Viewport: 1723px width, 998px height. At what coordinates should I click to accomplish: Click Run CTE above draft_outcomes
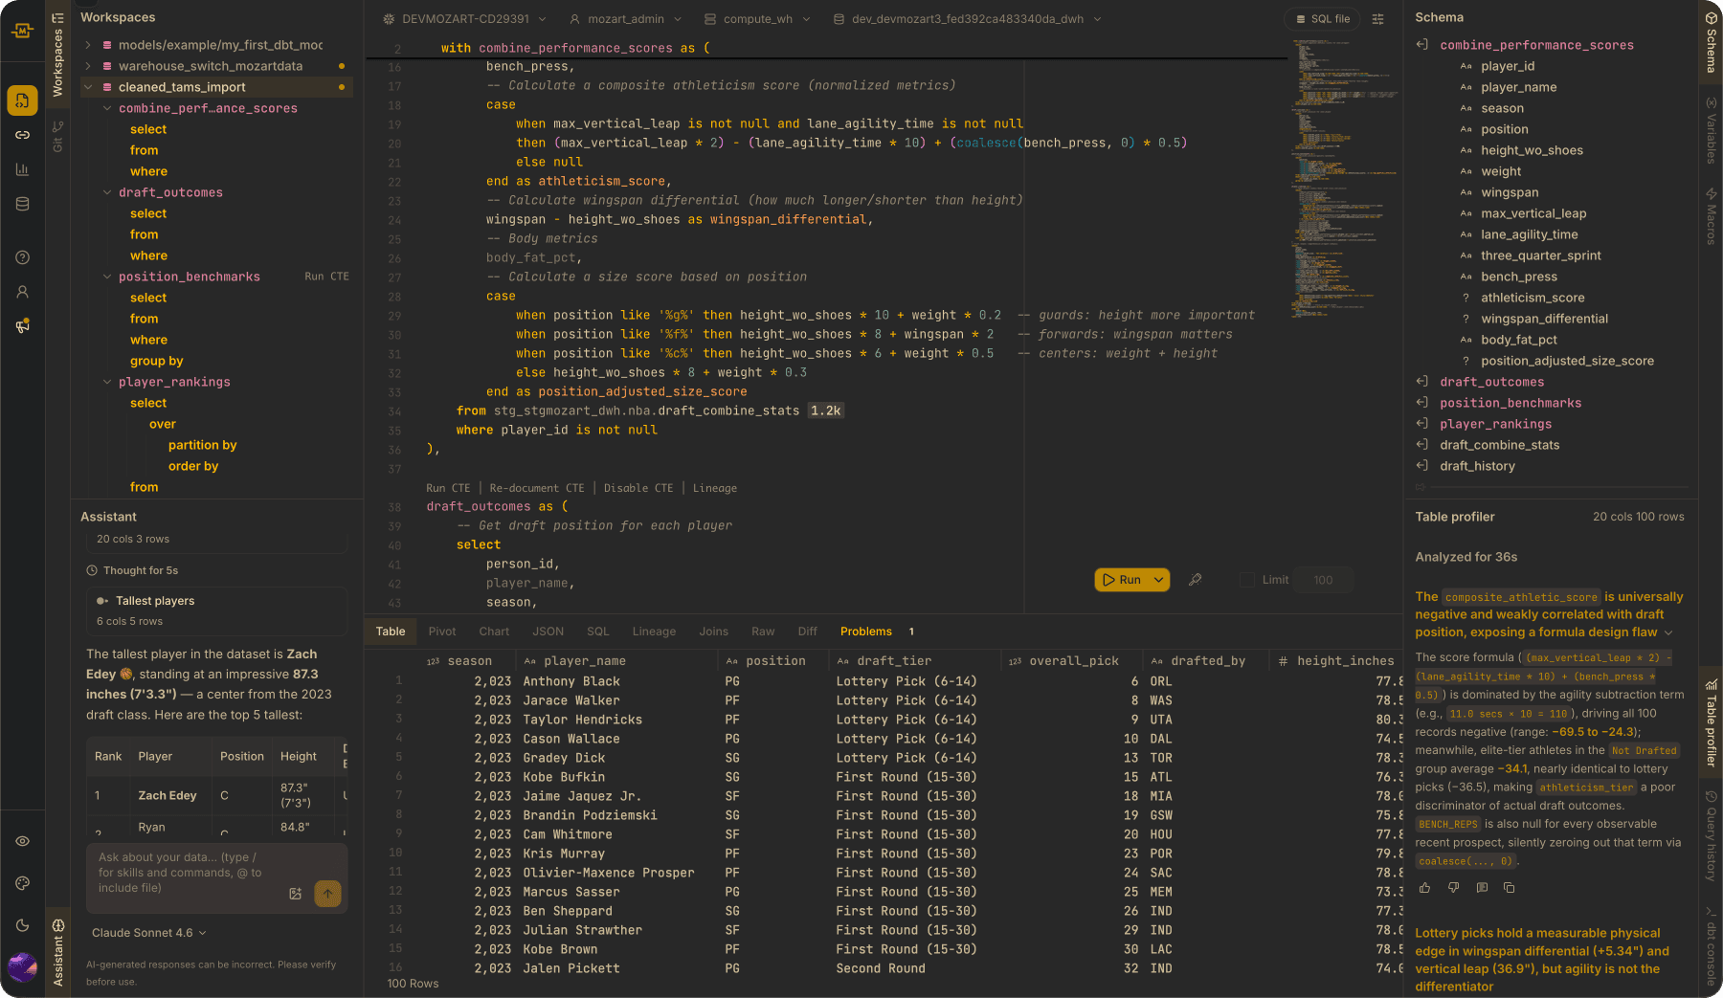point(448,488)
